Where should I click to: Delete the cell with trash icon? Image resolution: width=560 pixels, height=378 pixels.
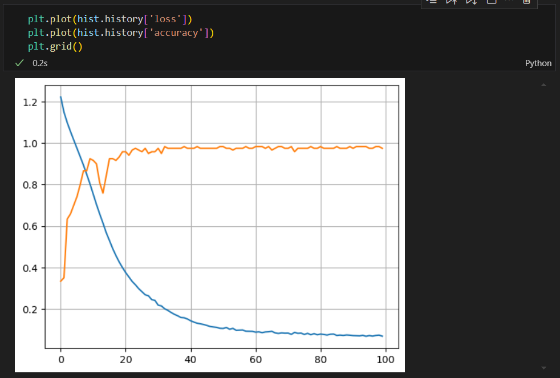[526, 1]
